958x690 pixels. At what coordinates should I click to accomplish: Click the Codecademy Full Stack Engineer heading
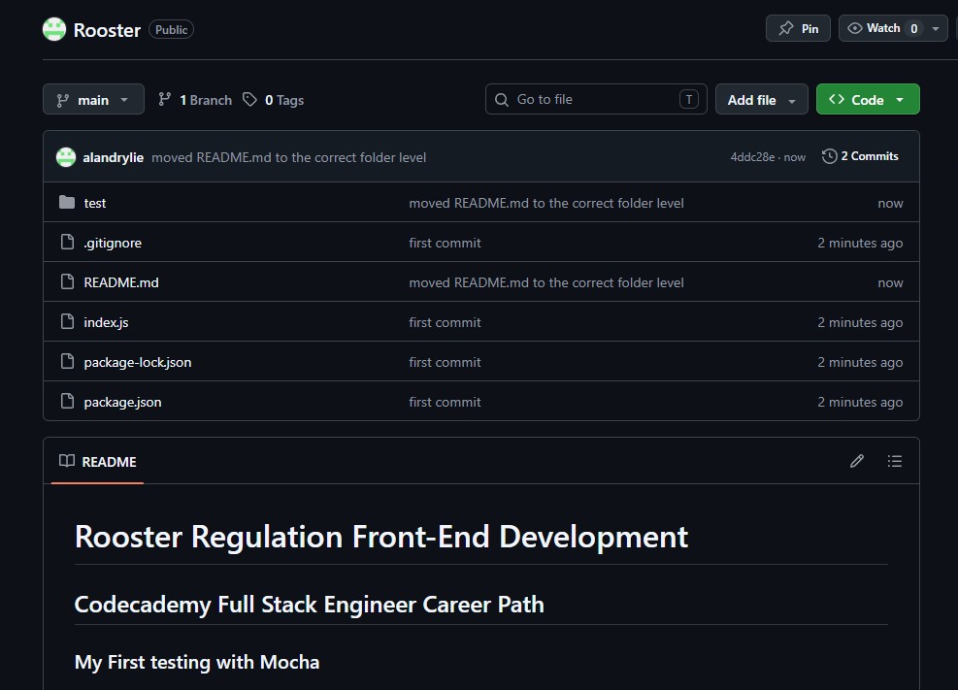[x=310, y=605]
